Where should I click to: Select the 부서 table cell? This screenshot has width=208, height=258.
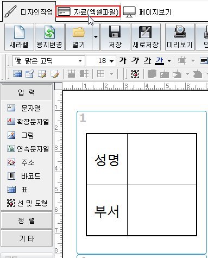click(107, 210)
